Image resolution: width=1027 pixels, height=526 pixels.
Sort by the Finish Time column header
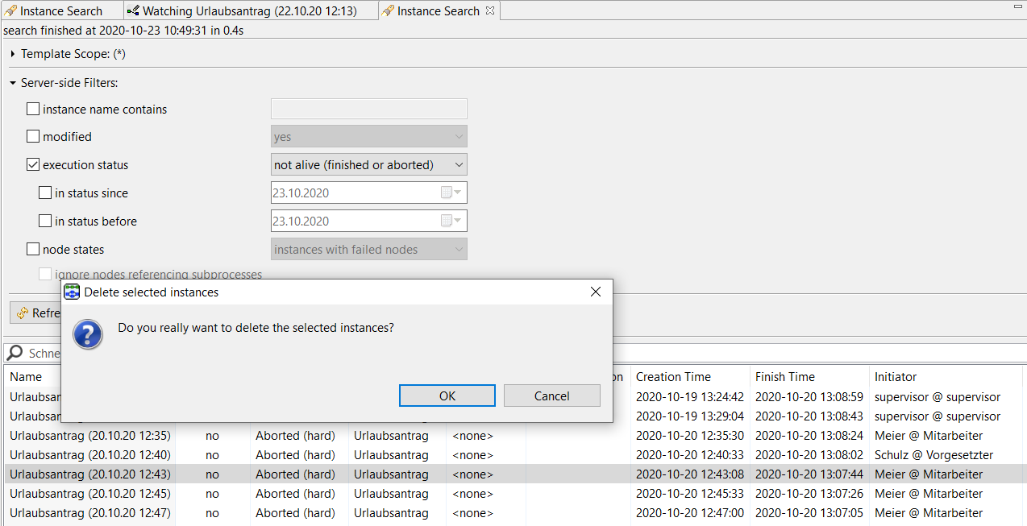coord(785,377)
